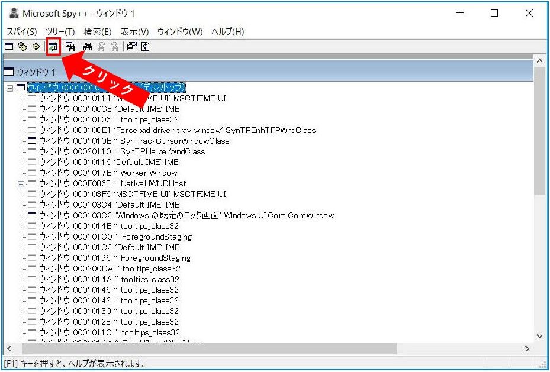This screenshot has width=550, height=372.
Task: Expand the 000F0868 NativeHWNDHost node
Action: (21, 184)
